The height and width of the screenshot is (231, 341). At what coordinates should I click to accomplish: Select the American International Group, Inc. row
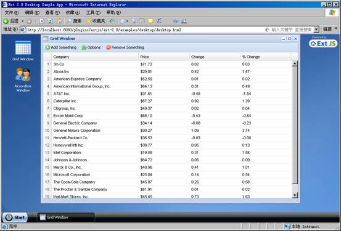click(x=168, y=86)
